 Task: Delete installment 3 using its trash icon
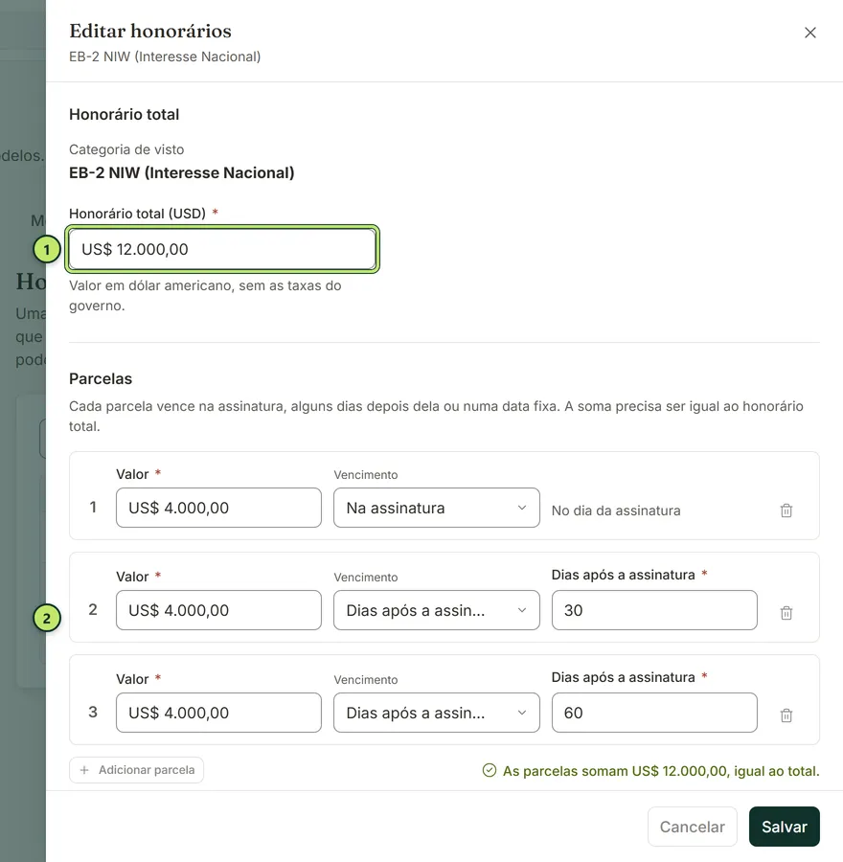tap(786, 715)
